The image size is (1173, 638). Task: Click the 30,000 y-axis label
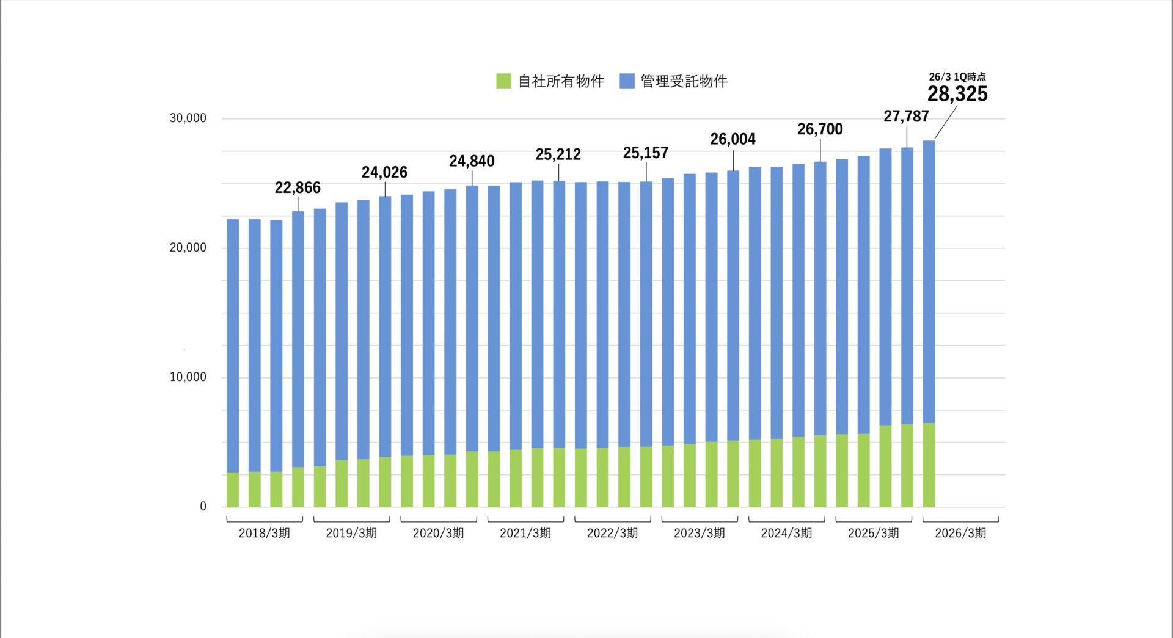tap(188, 118)
